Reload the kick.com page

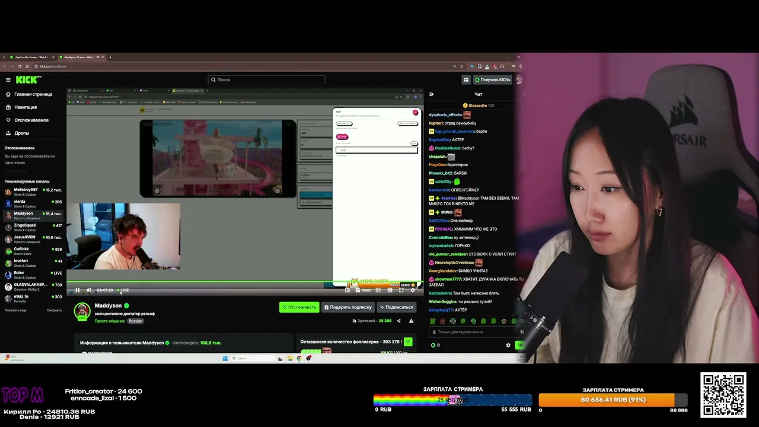click(20, 66)
